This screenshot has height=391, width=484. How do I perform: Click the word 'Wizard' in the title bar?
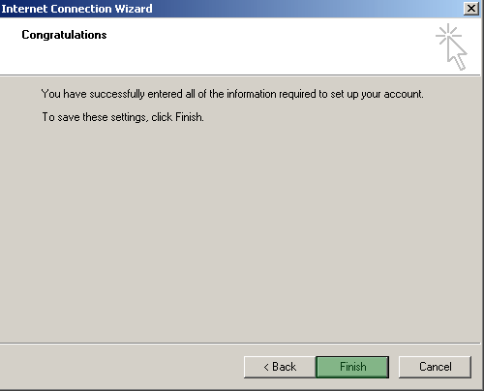[134, 9]
